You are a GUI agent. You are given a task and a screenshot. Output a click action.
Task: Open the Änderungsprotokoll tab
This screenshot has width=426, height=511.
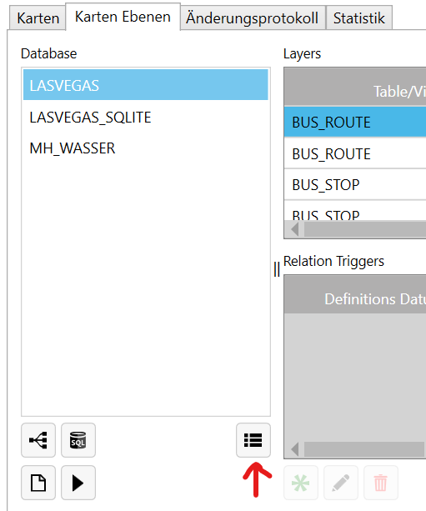pyautogui.click(x=253, y=18)
